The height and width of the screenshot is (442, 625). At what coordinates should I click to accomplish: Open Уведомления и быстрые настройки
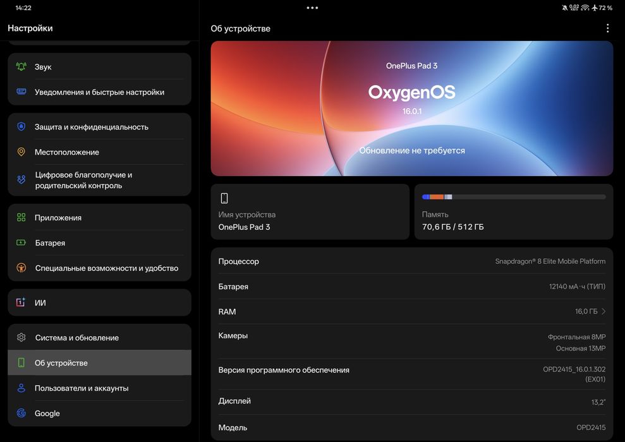pos(100,92)
